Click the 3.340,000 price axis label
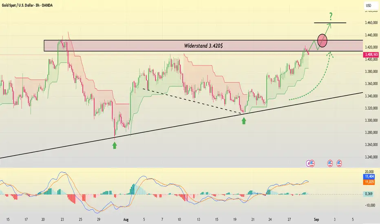This screenshot has width=380, height=224. [x=371, y=96]
